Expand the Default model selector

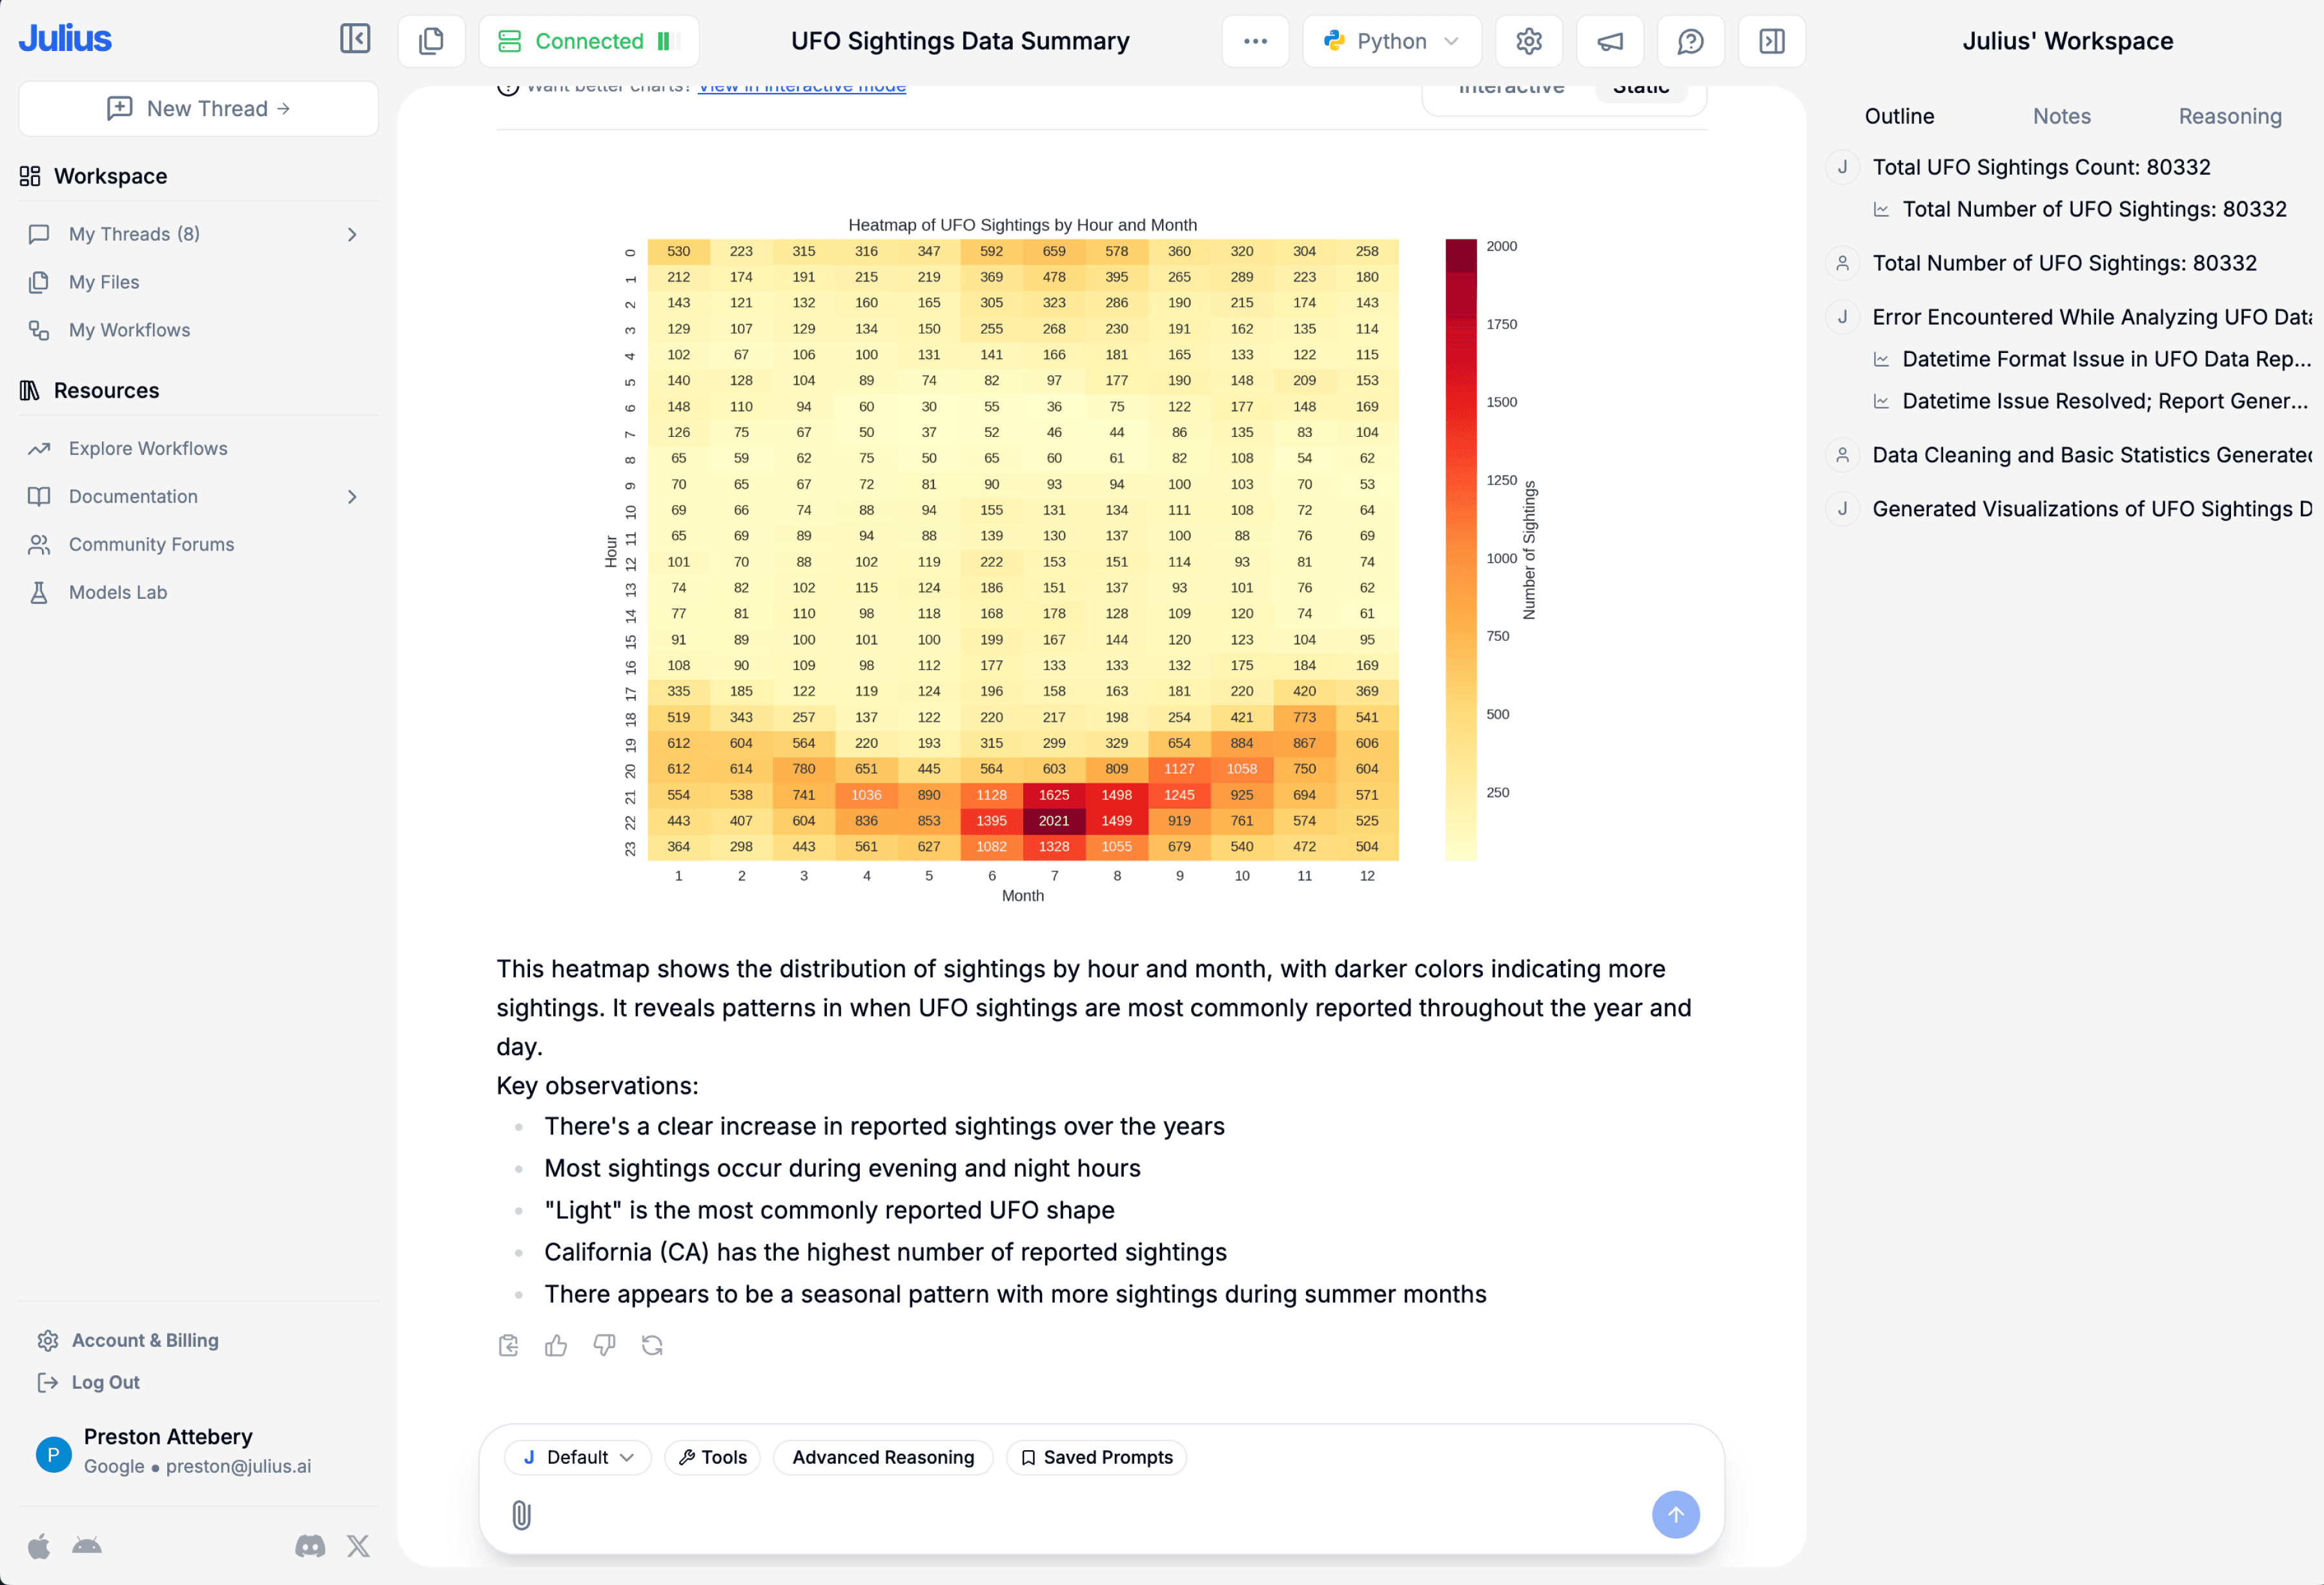[577, 1457]
